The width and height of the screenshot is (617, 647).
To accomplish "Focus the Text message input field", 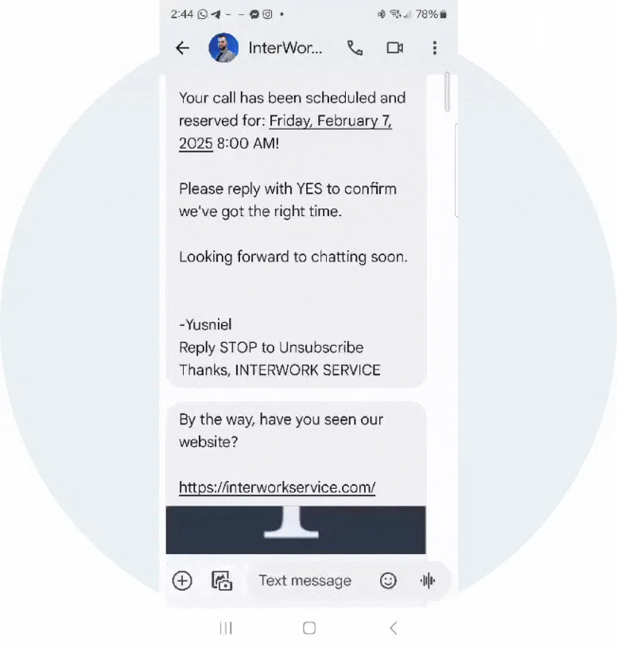I will pos(305,581).
